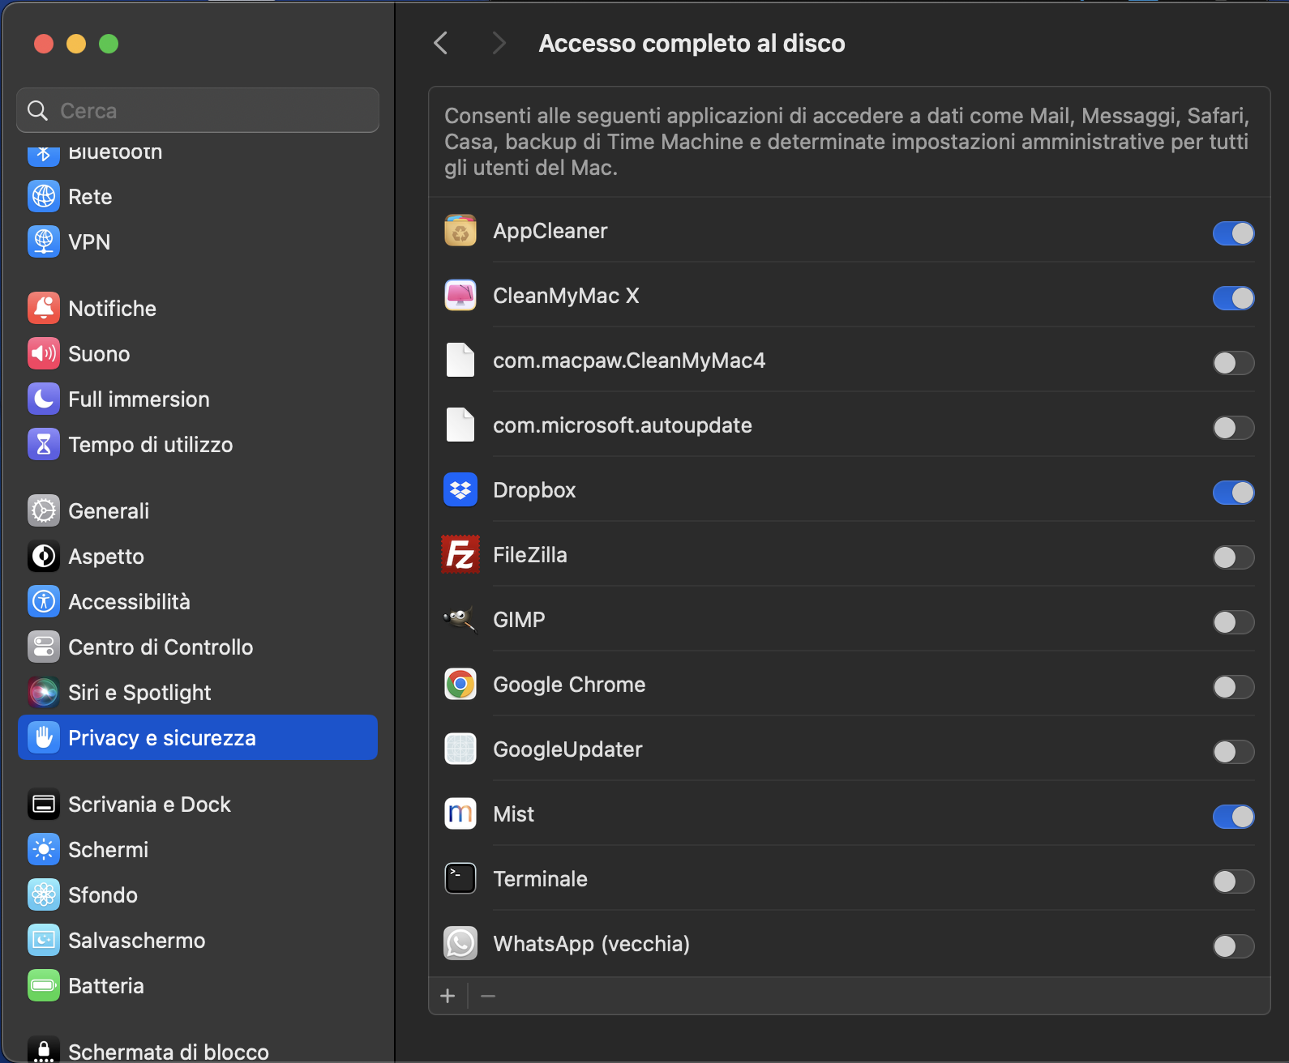The image size is (1289, 1063).
Task: Click the Scrivania e Dock icon
Action: point(44,804)
